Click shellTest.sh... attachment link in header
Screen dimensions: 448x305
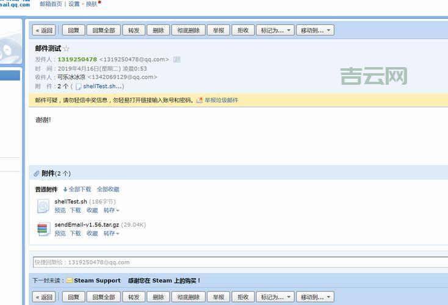tap(101, 86)
